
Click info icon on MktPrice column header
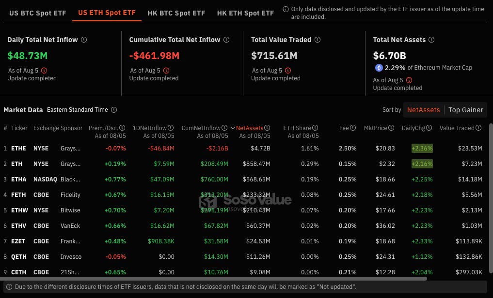(x=391, y=128)
